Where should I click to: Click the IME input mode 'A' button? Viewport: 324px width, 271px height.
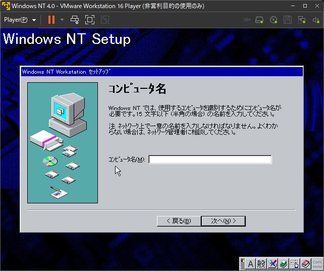[250, 264]
